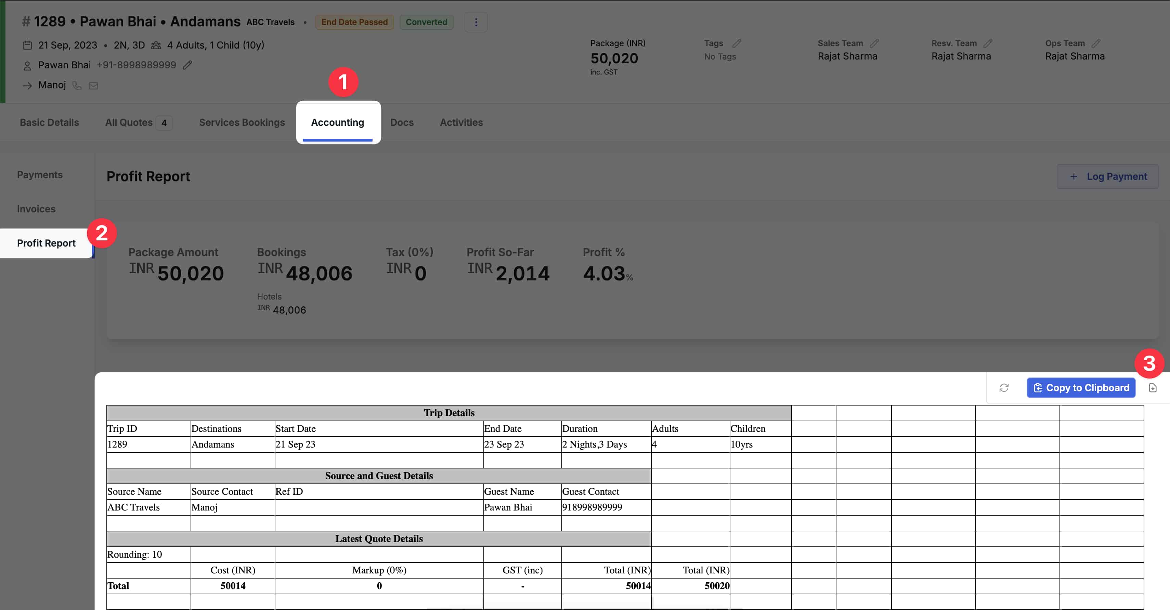Edit Tags via the pencil icon
The image size is (1170, 610).
737,43
